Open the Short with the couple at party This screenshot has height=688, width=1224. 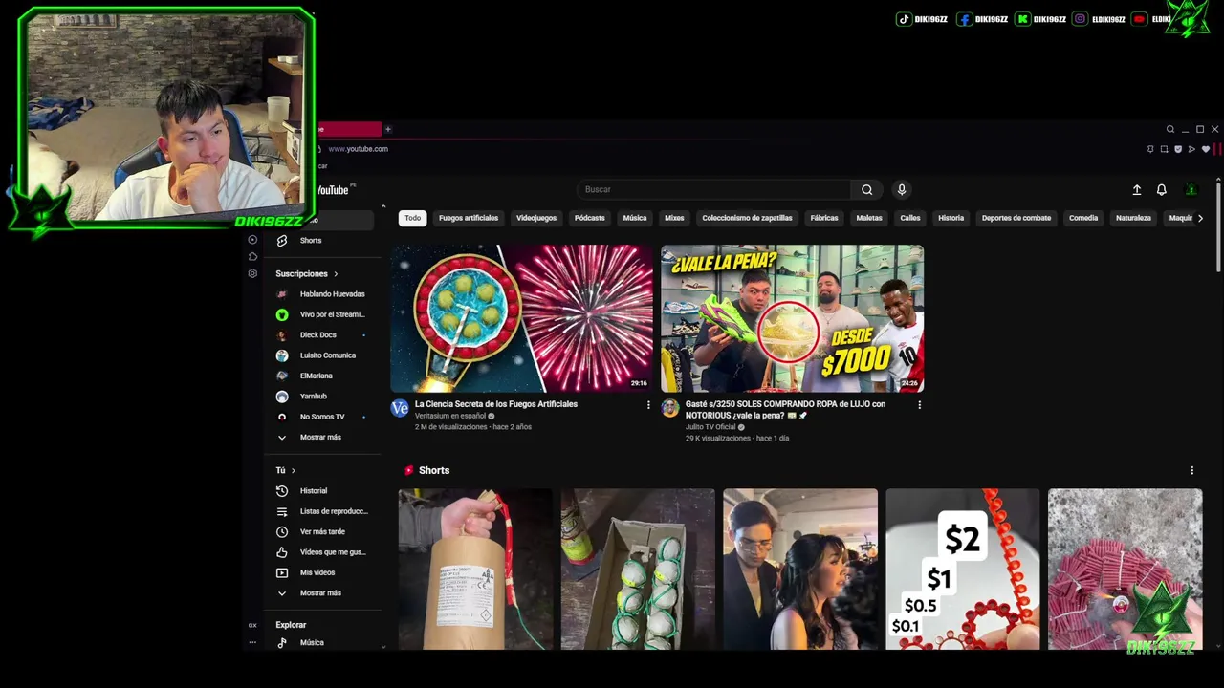point(800,570)
